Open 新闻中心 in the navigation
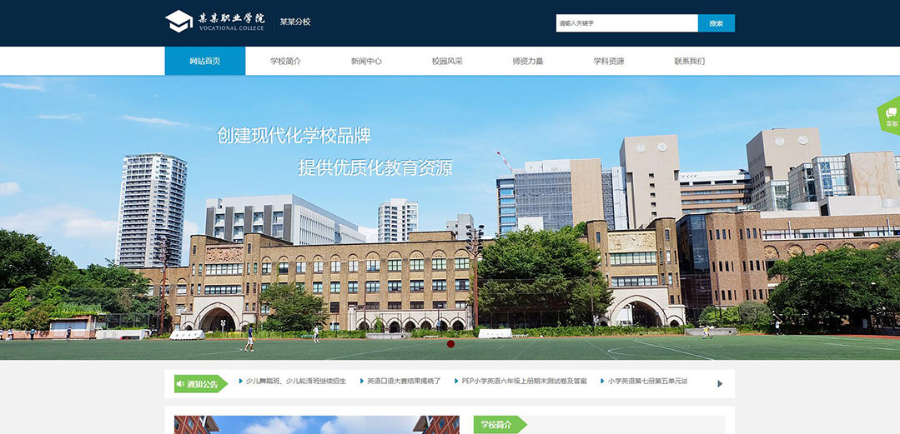The width and height of the screenshot is (900, 434). [366, 61]
